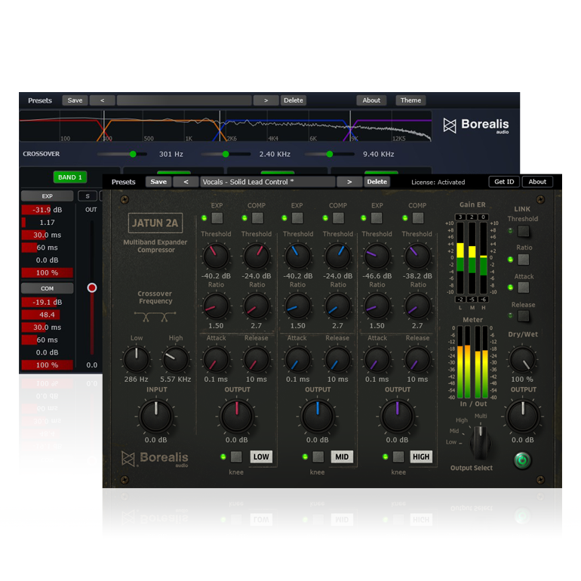This screenshot has height=581, width=581.
Task: Select the BAND 1 tab
Action: point(70,177)
